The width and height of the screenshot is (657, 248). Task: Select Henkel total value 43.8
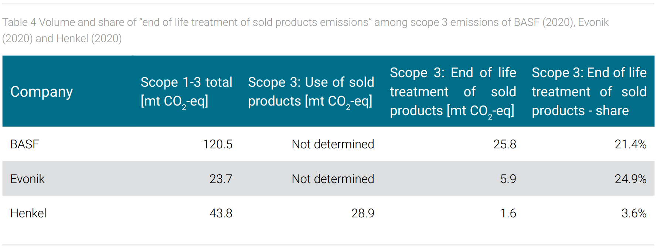(221, 213)
